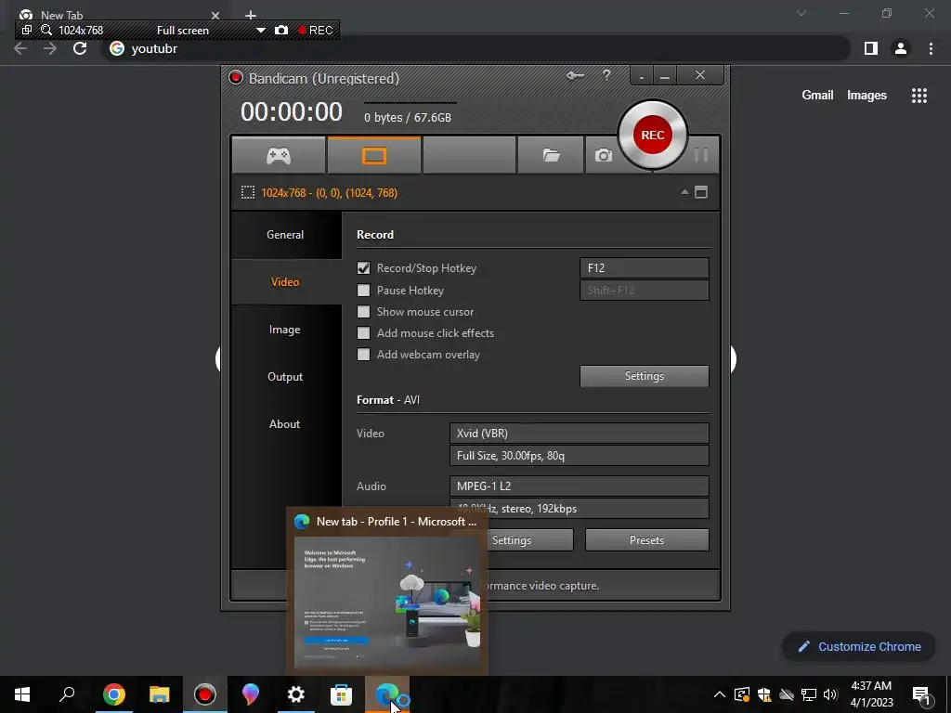Viewport: 951px width, 713px height.
Task: Open the Google apps grid
Action: (919, 96)
